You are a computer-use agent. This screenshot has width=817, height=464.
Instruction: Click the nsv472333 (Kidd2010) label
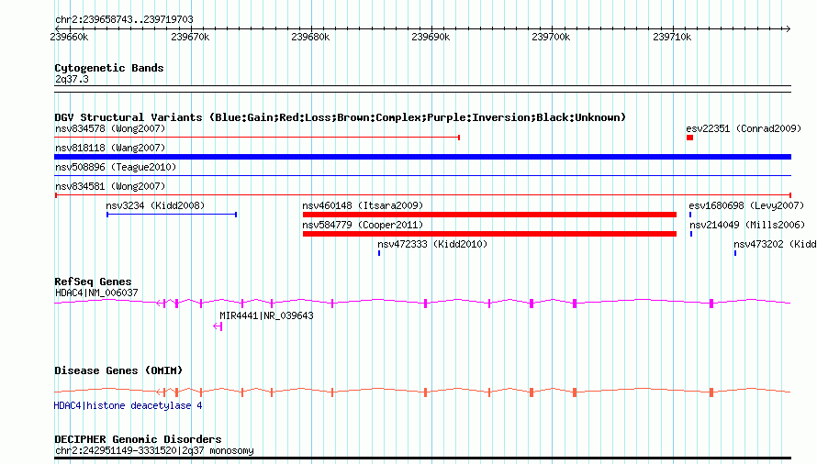432,244
